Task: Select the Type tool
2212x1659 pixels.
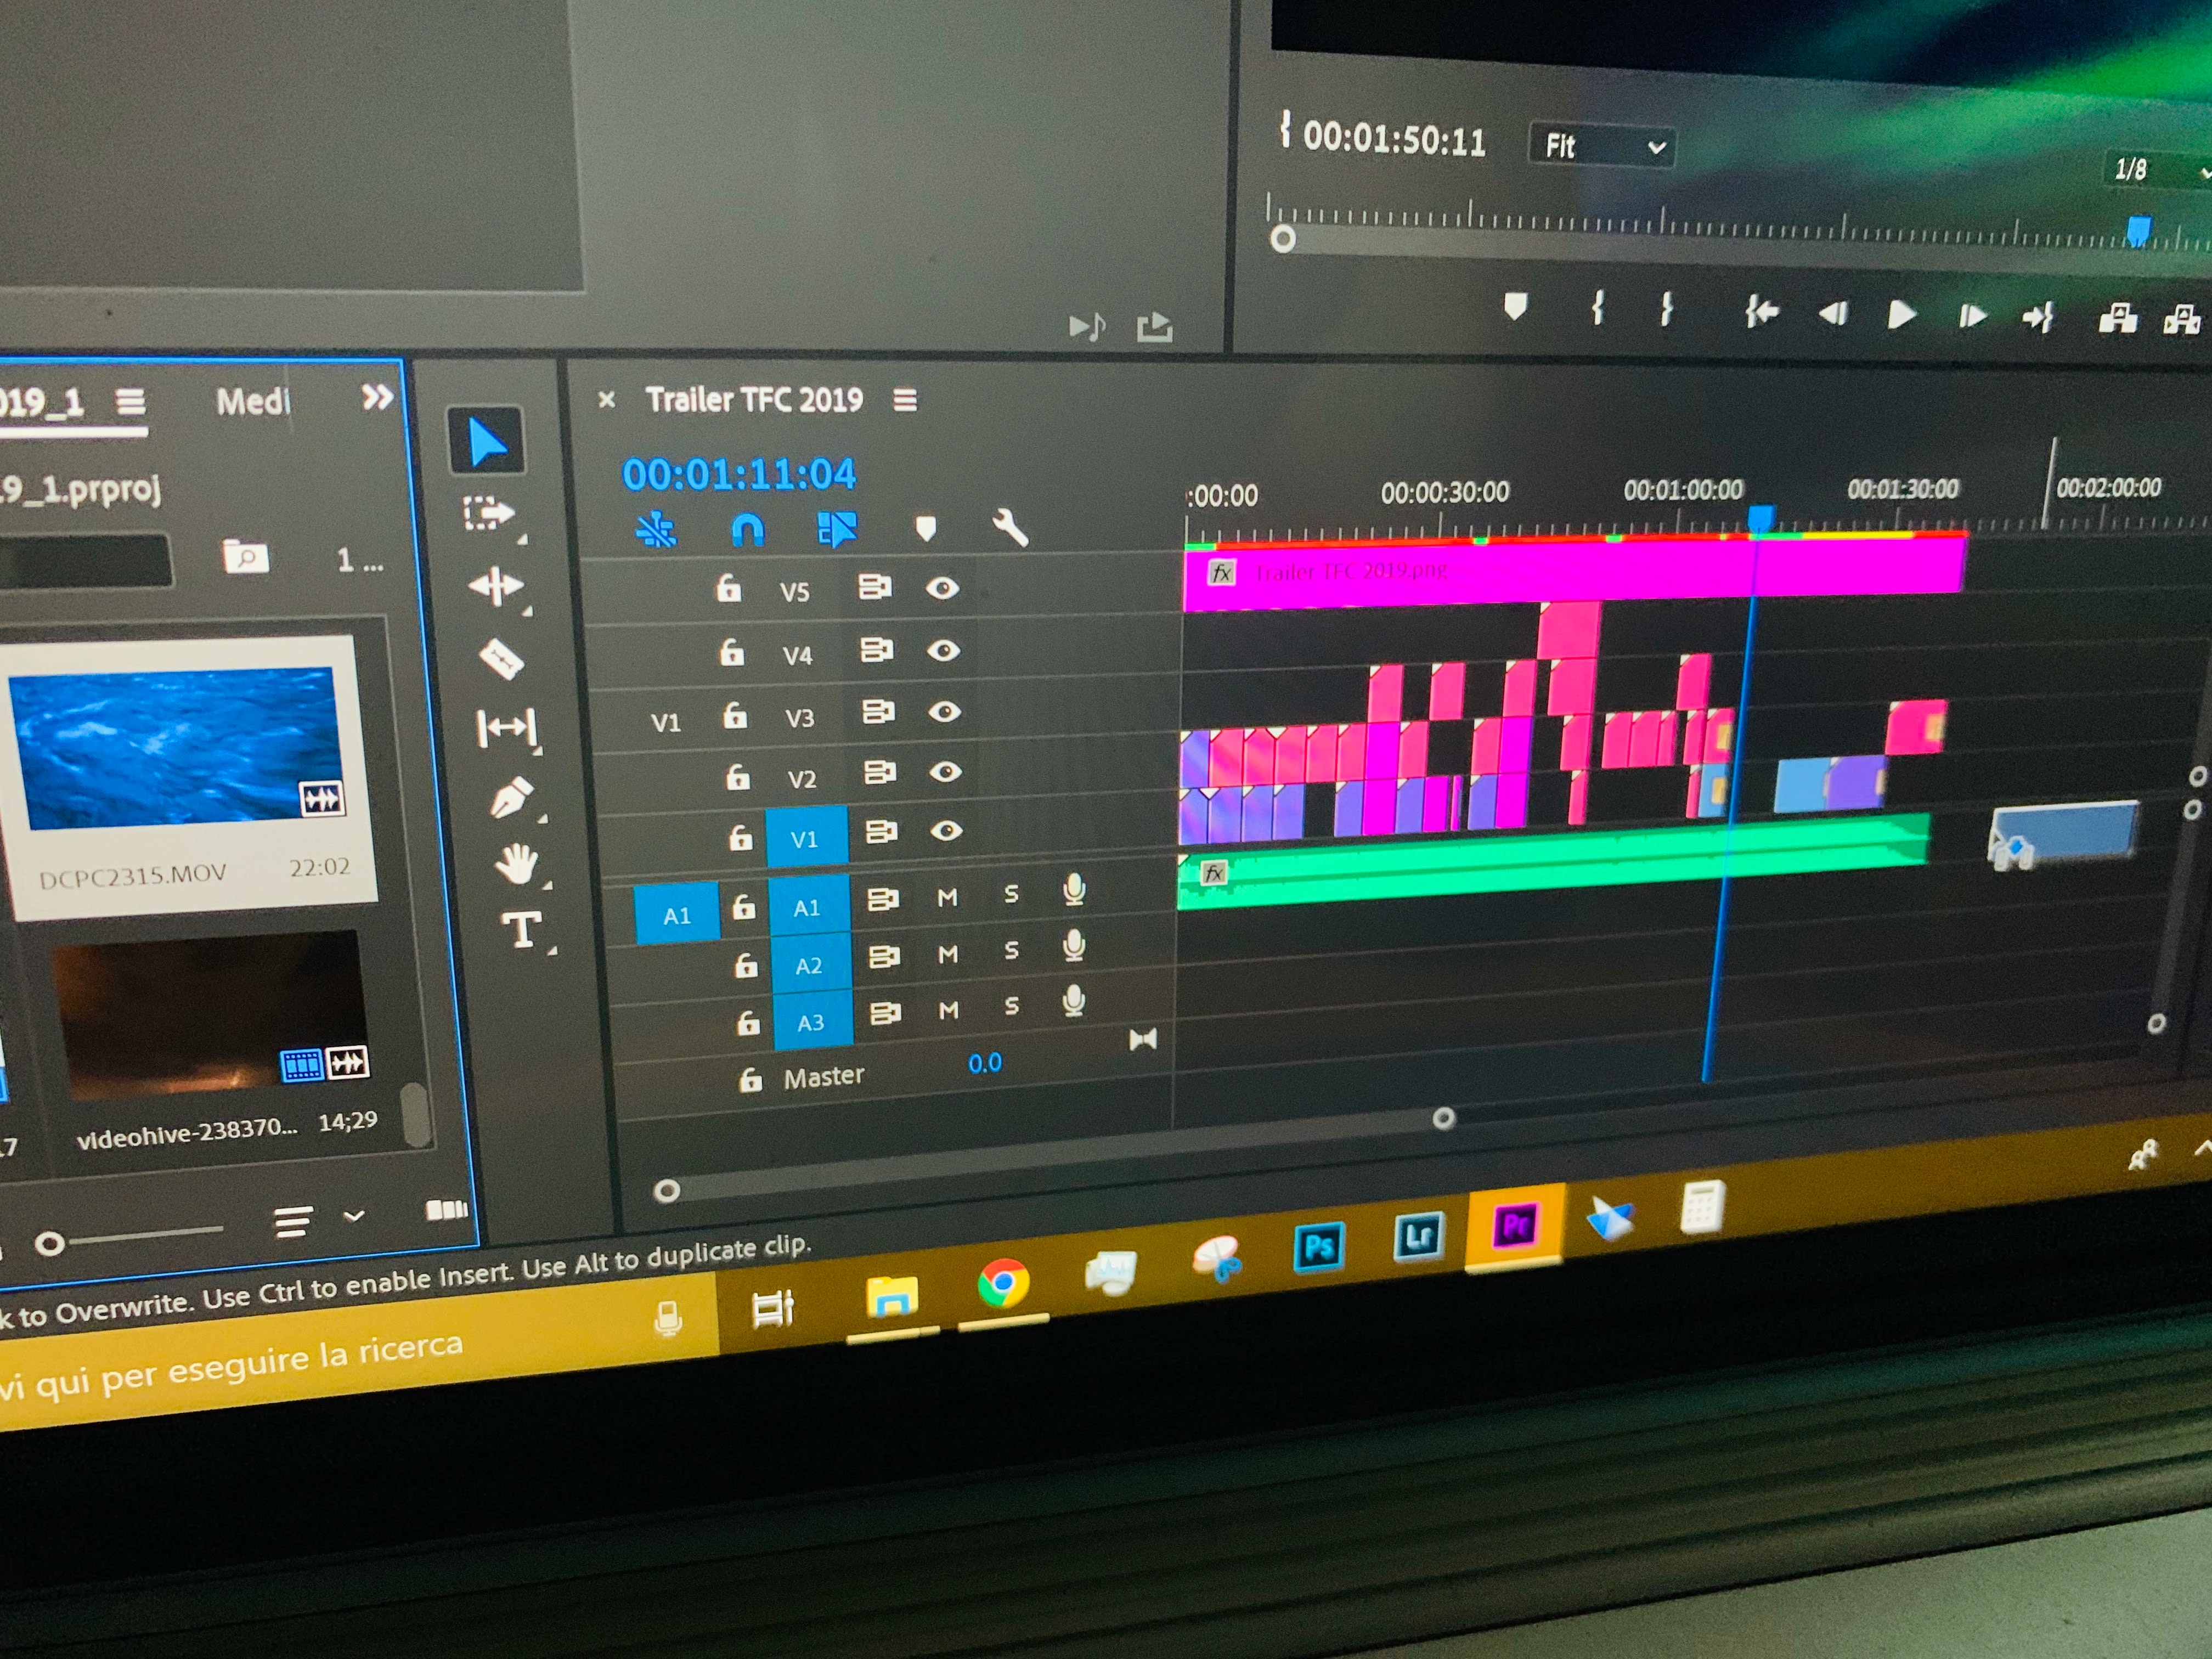Action: pyautogui.click(x=522, y=929)
